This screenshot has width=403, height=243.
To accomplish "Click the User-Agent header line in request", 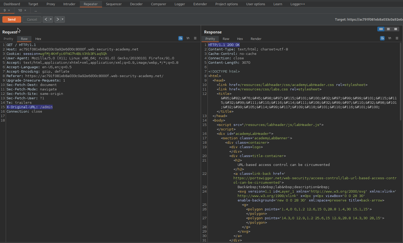I will [90, 58].
